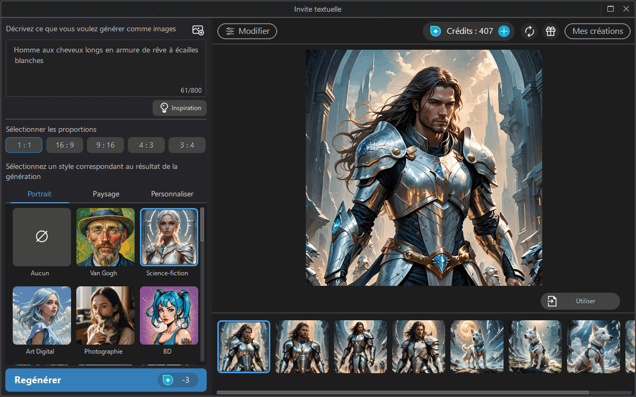Screen dimensions: 636x397
Task: Click the credits gem icon in Crédits
Action: coord(435,31)
